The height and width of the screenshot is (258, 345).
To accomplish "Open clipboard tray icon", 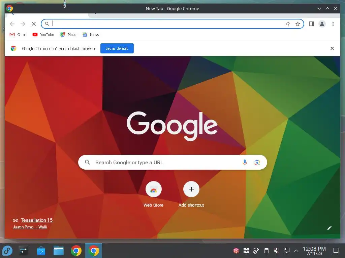I will (266, 251).
